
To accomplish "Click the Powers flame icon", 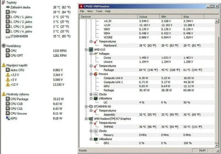I will (96, 74).
